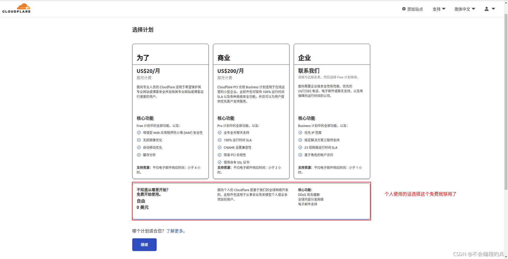The height and width of the screenshot is (259, 508).
Task: Click the plus icon beside 添加站点
Action: (404, 9)
